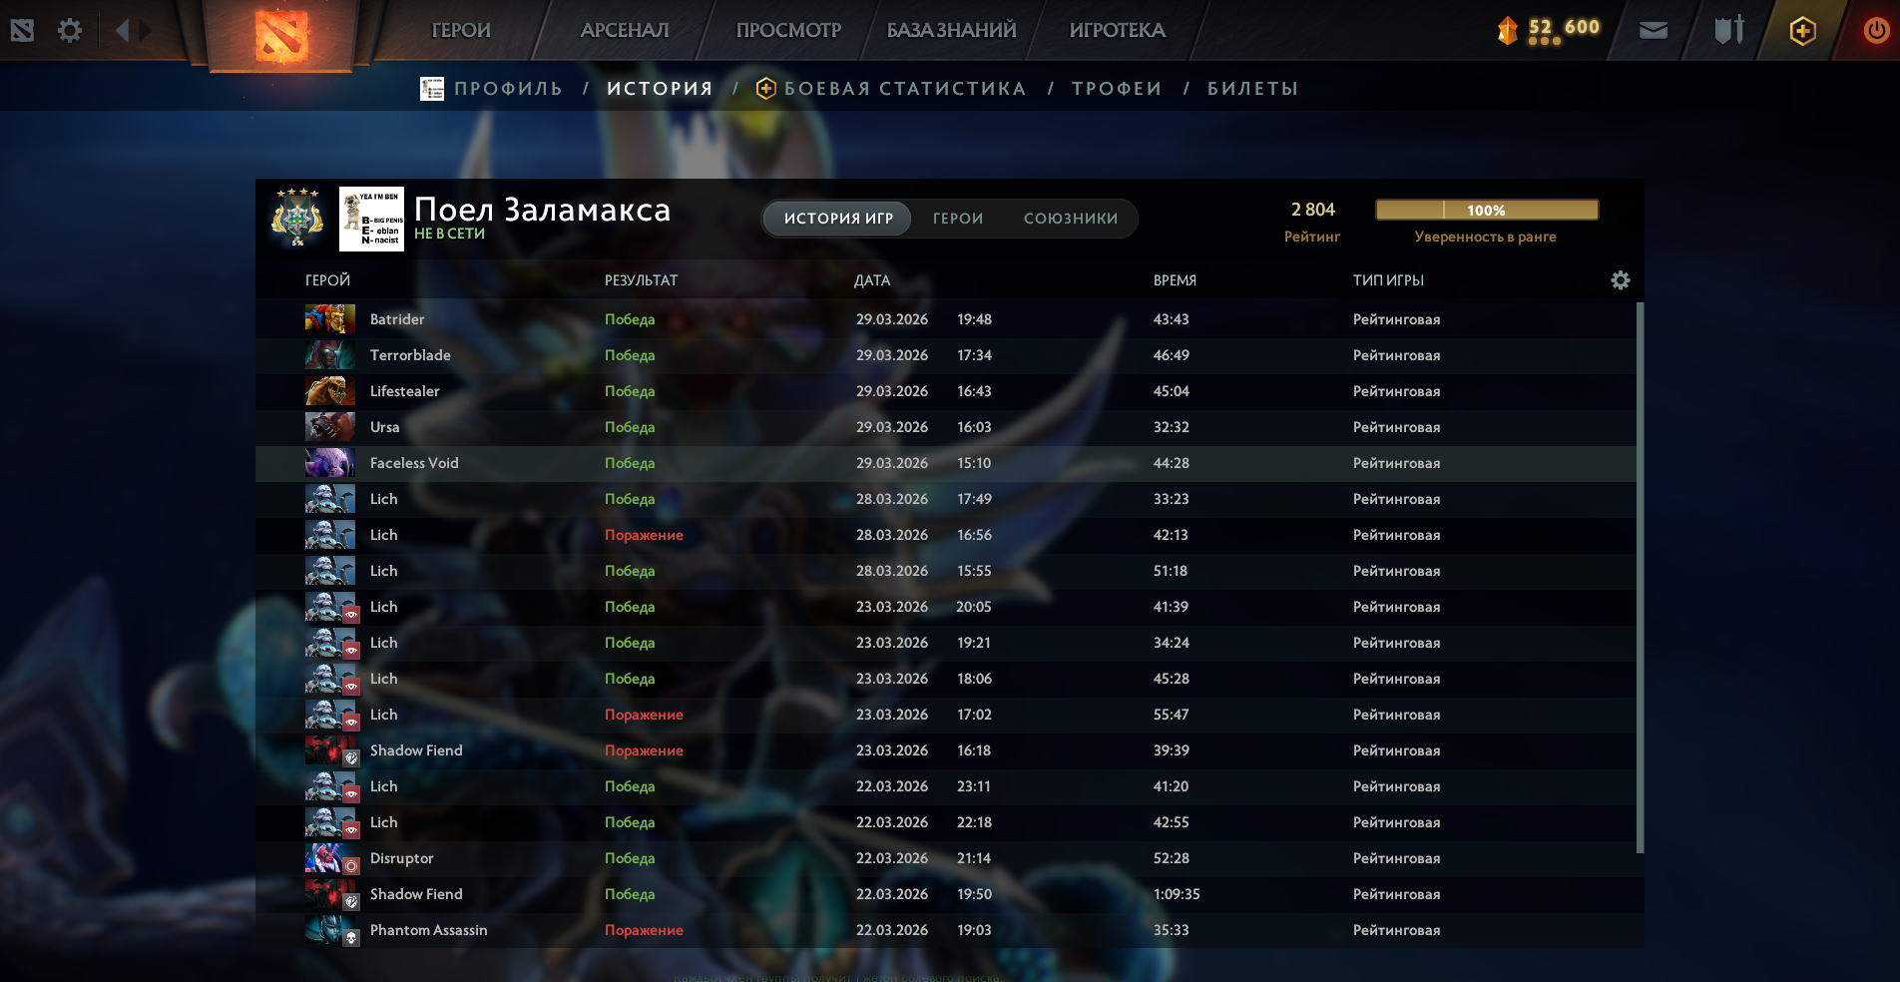The width and height of the screenshot is (1900, 982).
Task: Open the Dota 2 home logo
Action: [280, 35]
